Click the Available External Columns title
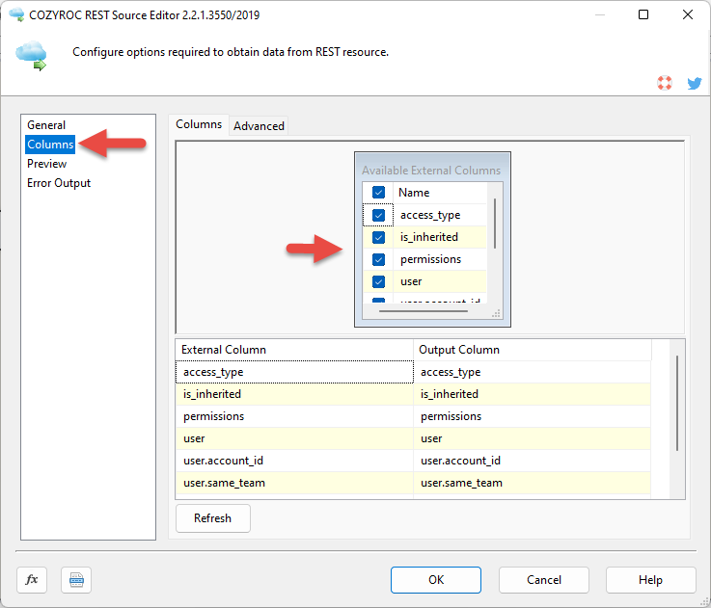Image resolution: width=711 pixels, height=608 pixels. click(431, 171)
